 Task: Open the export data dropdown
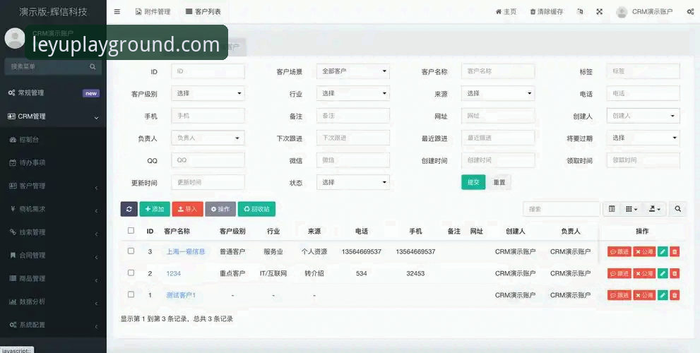tap(655, 209)
